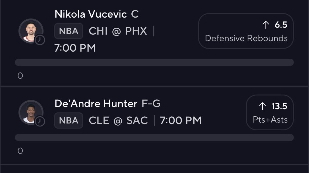Click the up arrow next to 6.5

click(x=266, y=25)
